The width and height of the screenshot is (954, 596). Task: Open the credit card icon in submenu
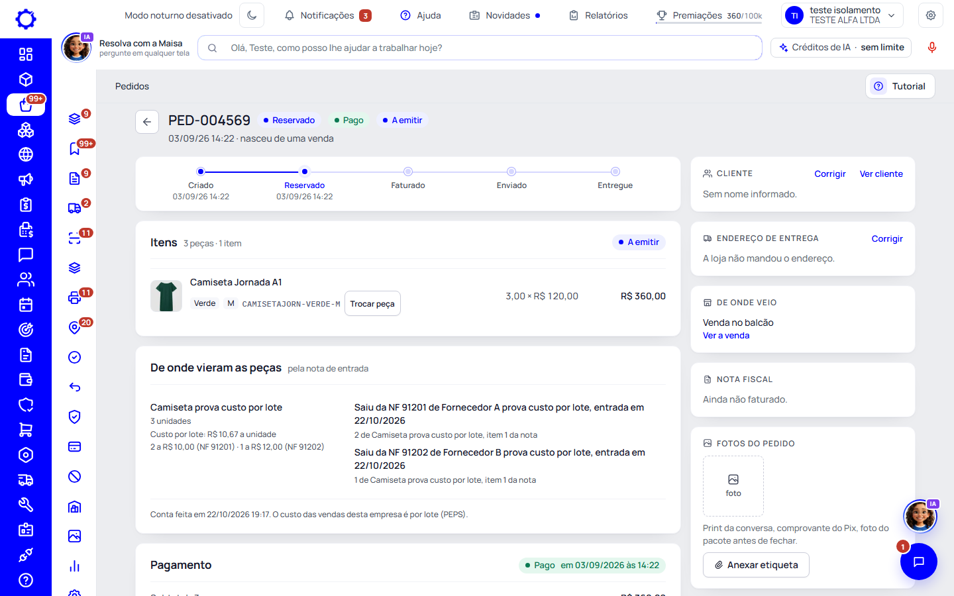(75, 446)
